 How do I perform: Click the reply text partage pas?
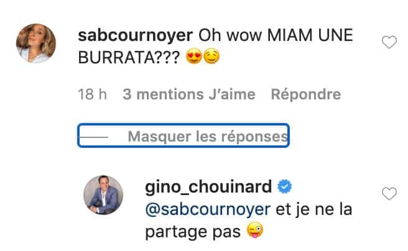coord(193,232)
